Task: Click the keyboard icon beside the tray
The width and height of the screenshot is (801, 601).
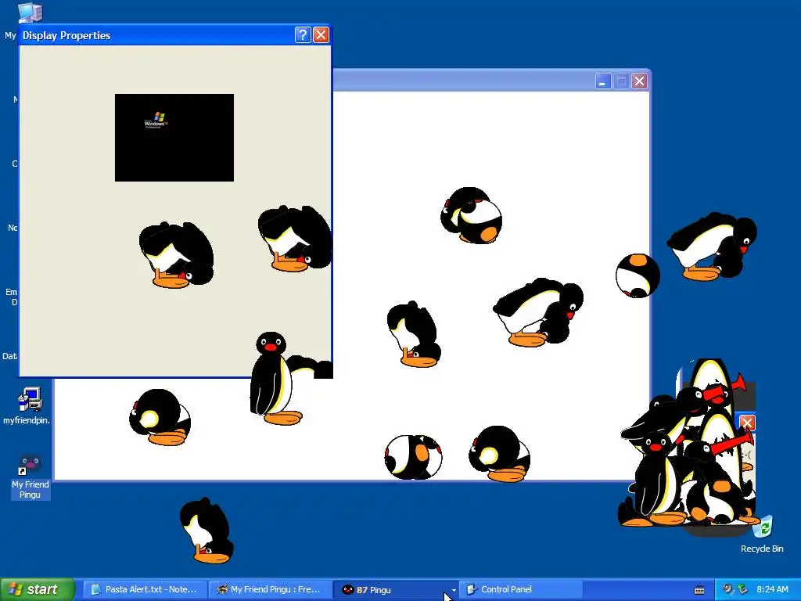Action: pyautogui.click(x=699, y=590)
